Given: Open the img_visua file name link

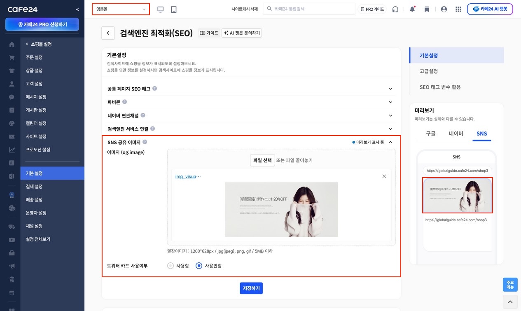Looking at the screenshot, I should (188, 176).
